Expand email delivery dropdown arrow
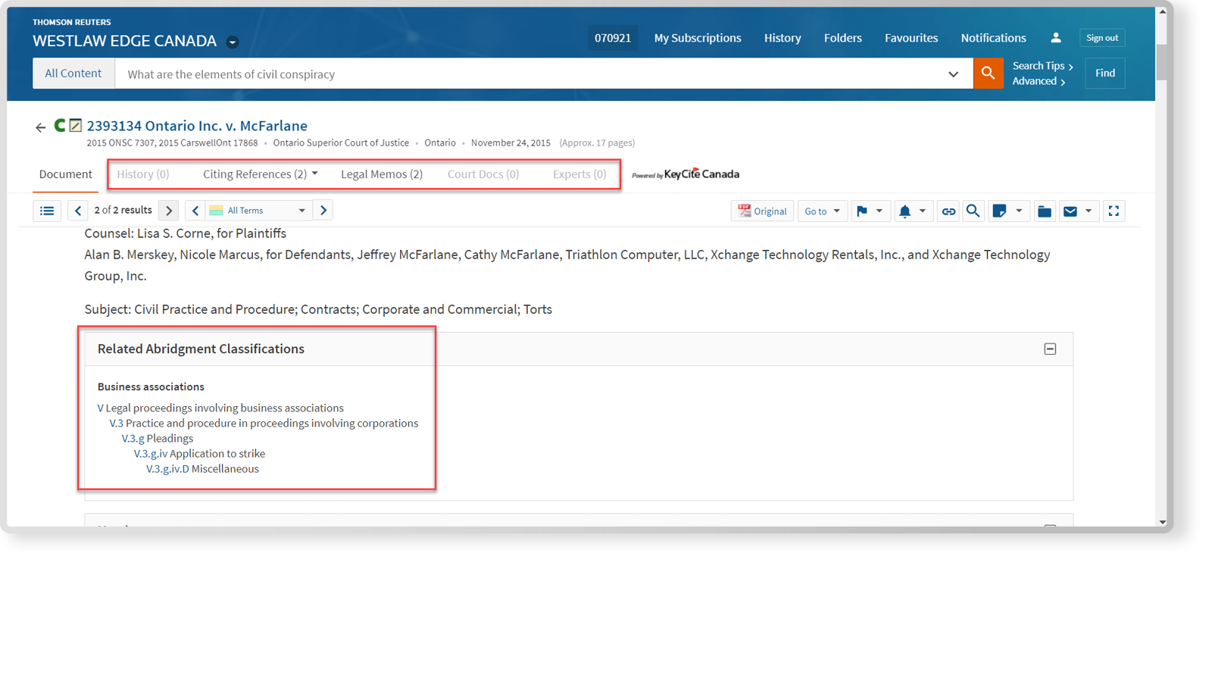This screenshot has width=1212, height=682. (x=1089, y=211)
